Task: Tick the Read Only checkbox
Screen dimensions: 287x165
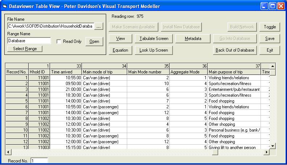Action: click(x=59, y=42)
